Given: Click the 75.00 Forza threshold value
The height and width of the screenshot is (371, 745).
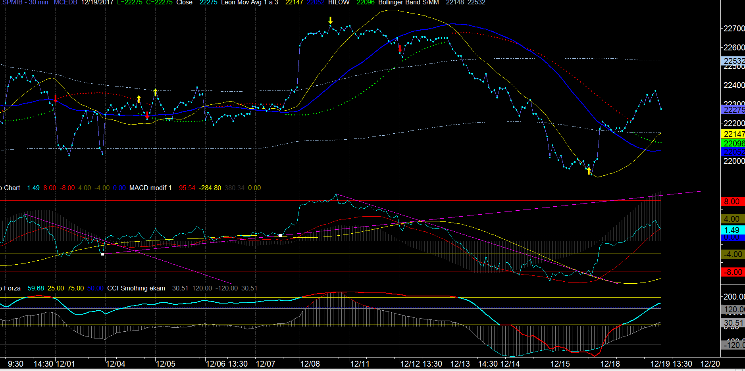Looking at the screenshot, I should tap(75, 288).
